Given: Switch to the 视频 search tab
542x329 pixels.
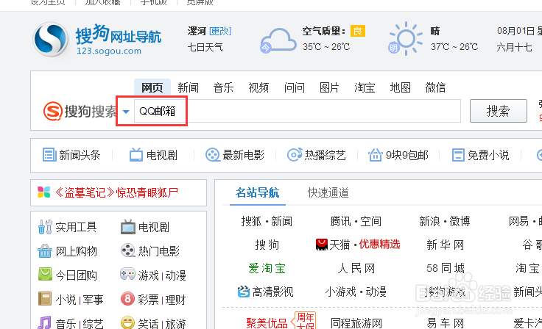Looking at the screenshot, I should coord(258,87).
